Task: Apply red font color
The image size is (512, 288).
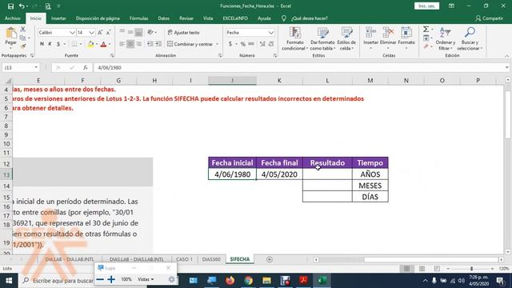Action: pos(103,44)
